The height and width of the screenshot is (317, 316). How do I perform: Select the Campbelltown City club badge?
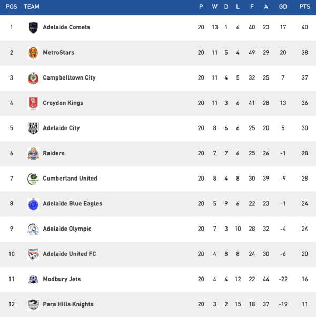pos(33,78)
